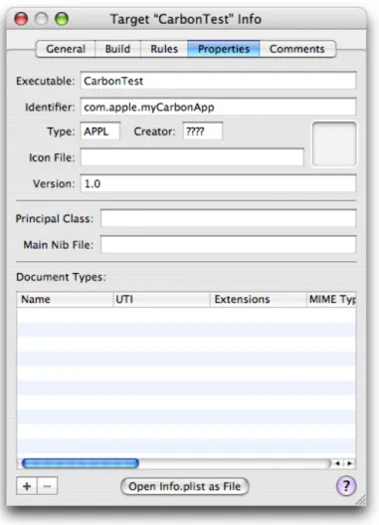The width and height of the screenshot is (379, 525).
Task: Click the scroll right arrow
Action: coord(349,463)
